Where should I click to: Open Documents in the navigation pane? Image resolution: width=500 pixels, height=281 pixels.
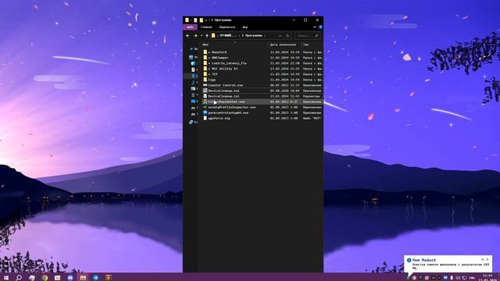click(193, 69)
